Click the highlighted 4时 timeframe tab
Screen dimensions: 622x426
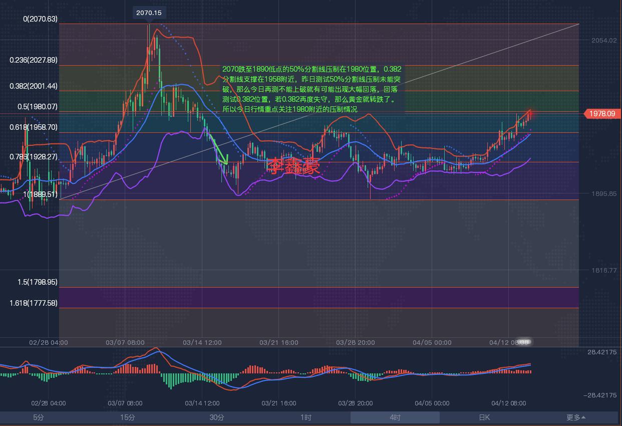[x=394, y=417]
